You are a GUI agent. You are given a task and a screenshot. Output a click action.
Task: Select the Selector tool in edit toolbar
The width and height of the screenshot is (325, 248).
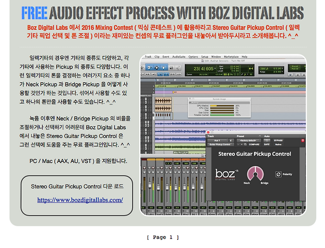[157, 68]
